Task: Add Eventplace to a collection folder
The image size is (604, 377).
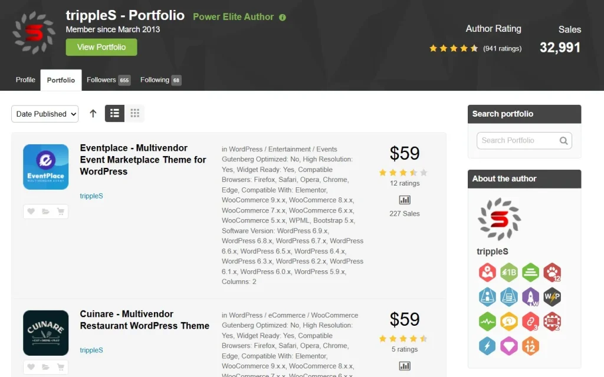Action: click(45, 211)
